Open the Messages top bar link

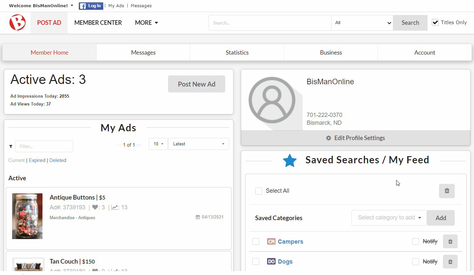141,6
